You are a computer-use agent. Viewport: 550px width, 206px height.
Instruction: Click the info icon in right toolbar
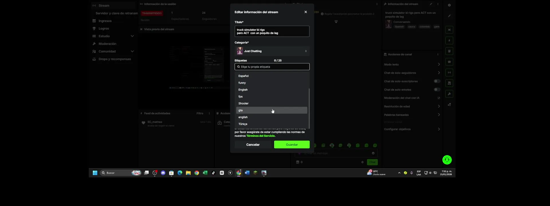click(449, 5)
